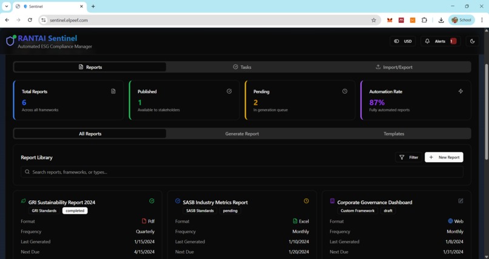Click the green completed check icon on GRI report
489x259 pixels.
tap(152, 201)
